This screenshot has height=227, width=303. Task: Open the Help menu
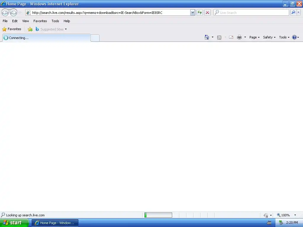(x=67, y=21)
